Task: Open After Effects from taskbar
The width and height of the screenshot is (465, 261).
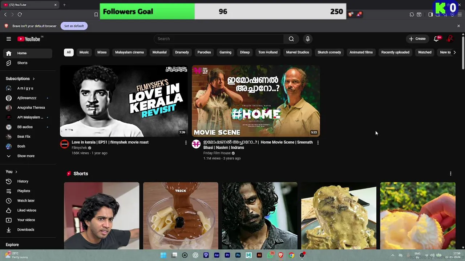Action: click(x=217, y=255)
